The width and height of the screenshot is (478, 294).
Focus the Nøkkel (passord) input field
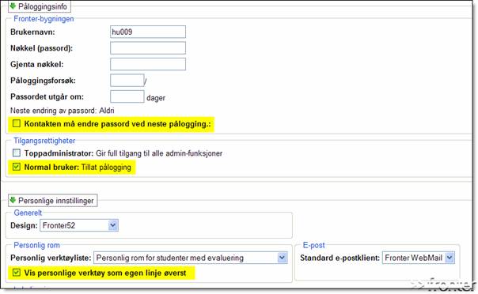pos(148,47)
